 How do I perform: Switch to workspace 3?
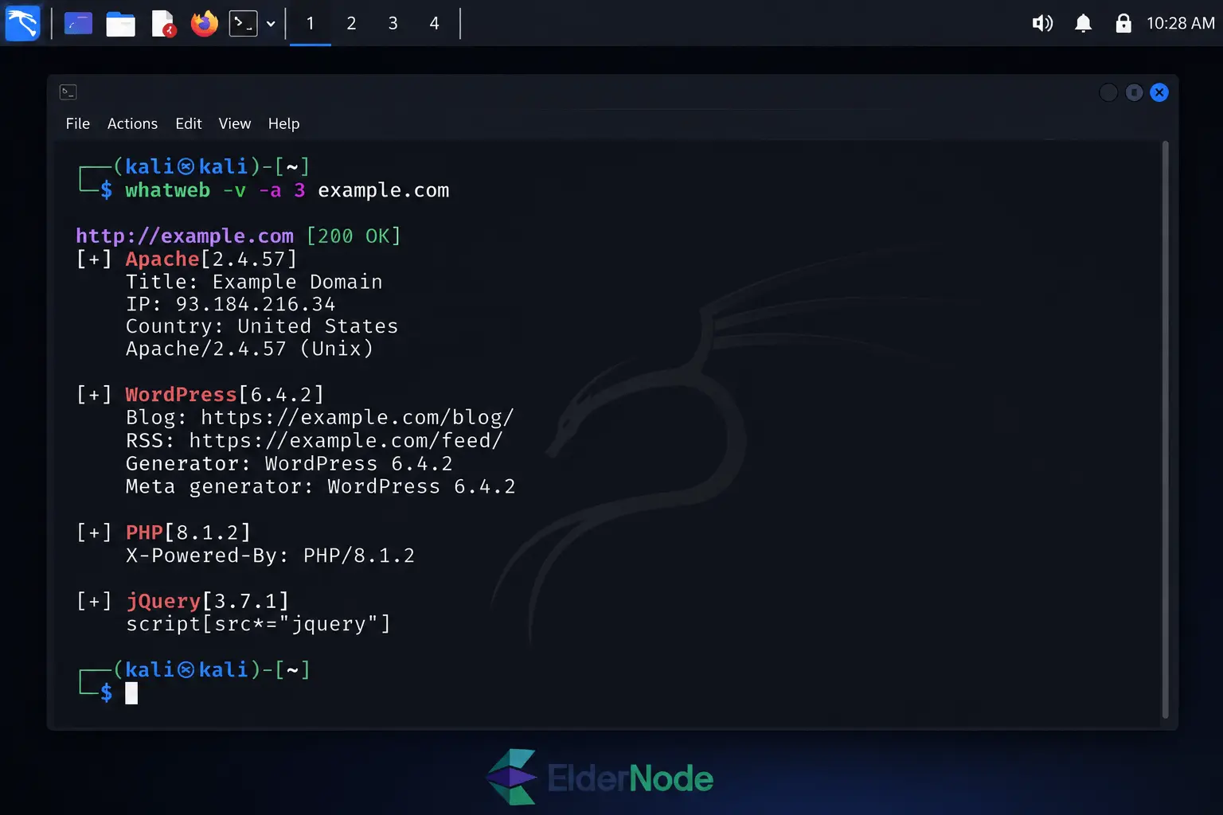(x=393, y=24)
